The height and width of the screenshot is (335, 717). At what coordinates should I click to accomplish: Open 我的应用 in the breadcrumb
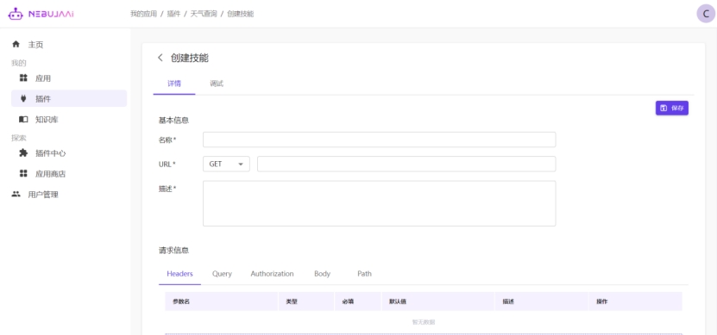143,14
